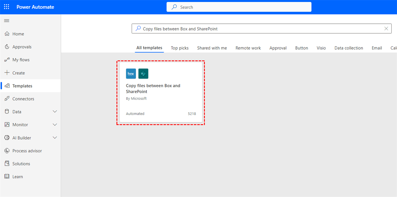Click the Data cylinder icon

[7, 112]
